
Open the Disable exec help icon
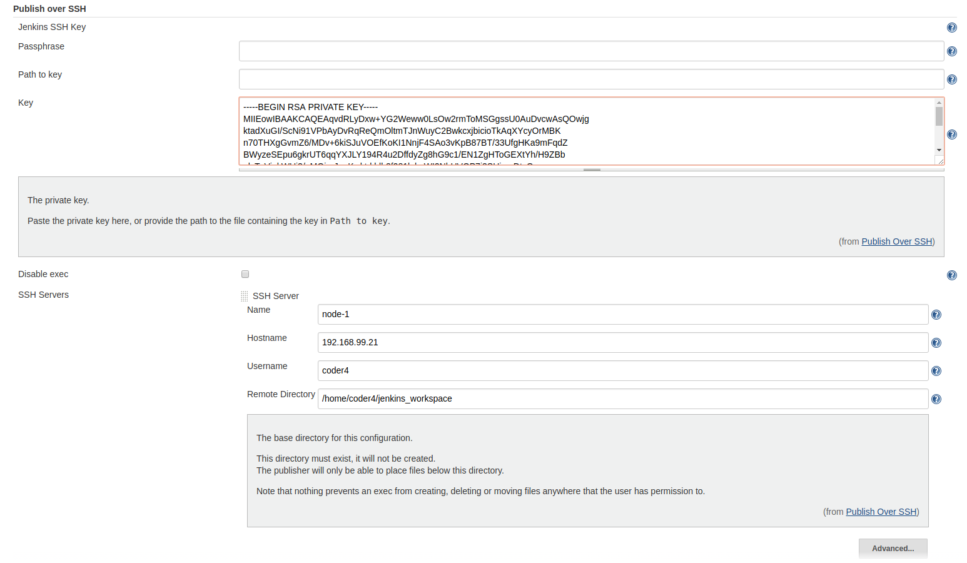(951, 275)
